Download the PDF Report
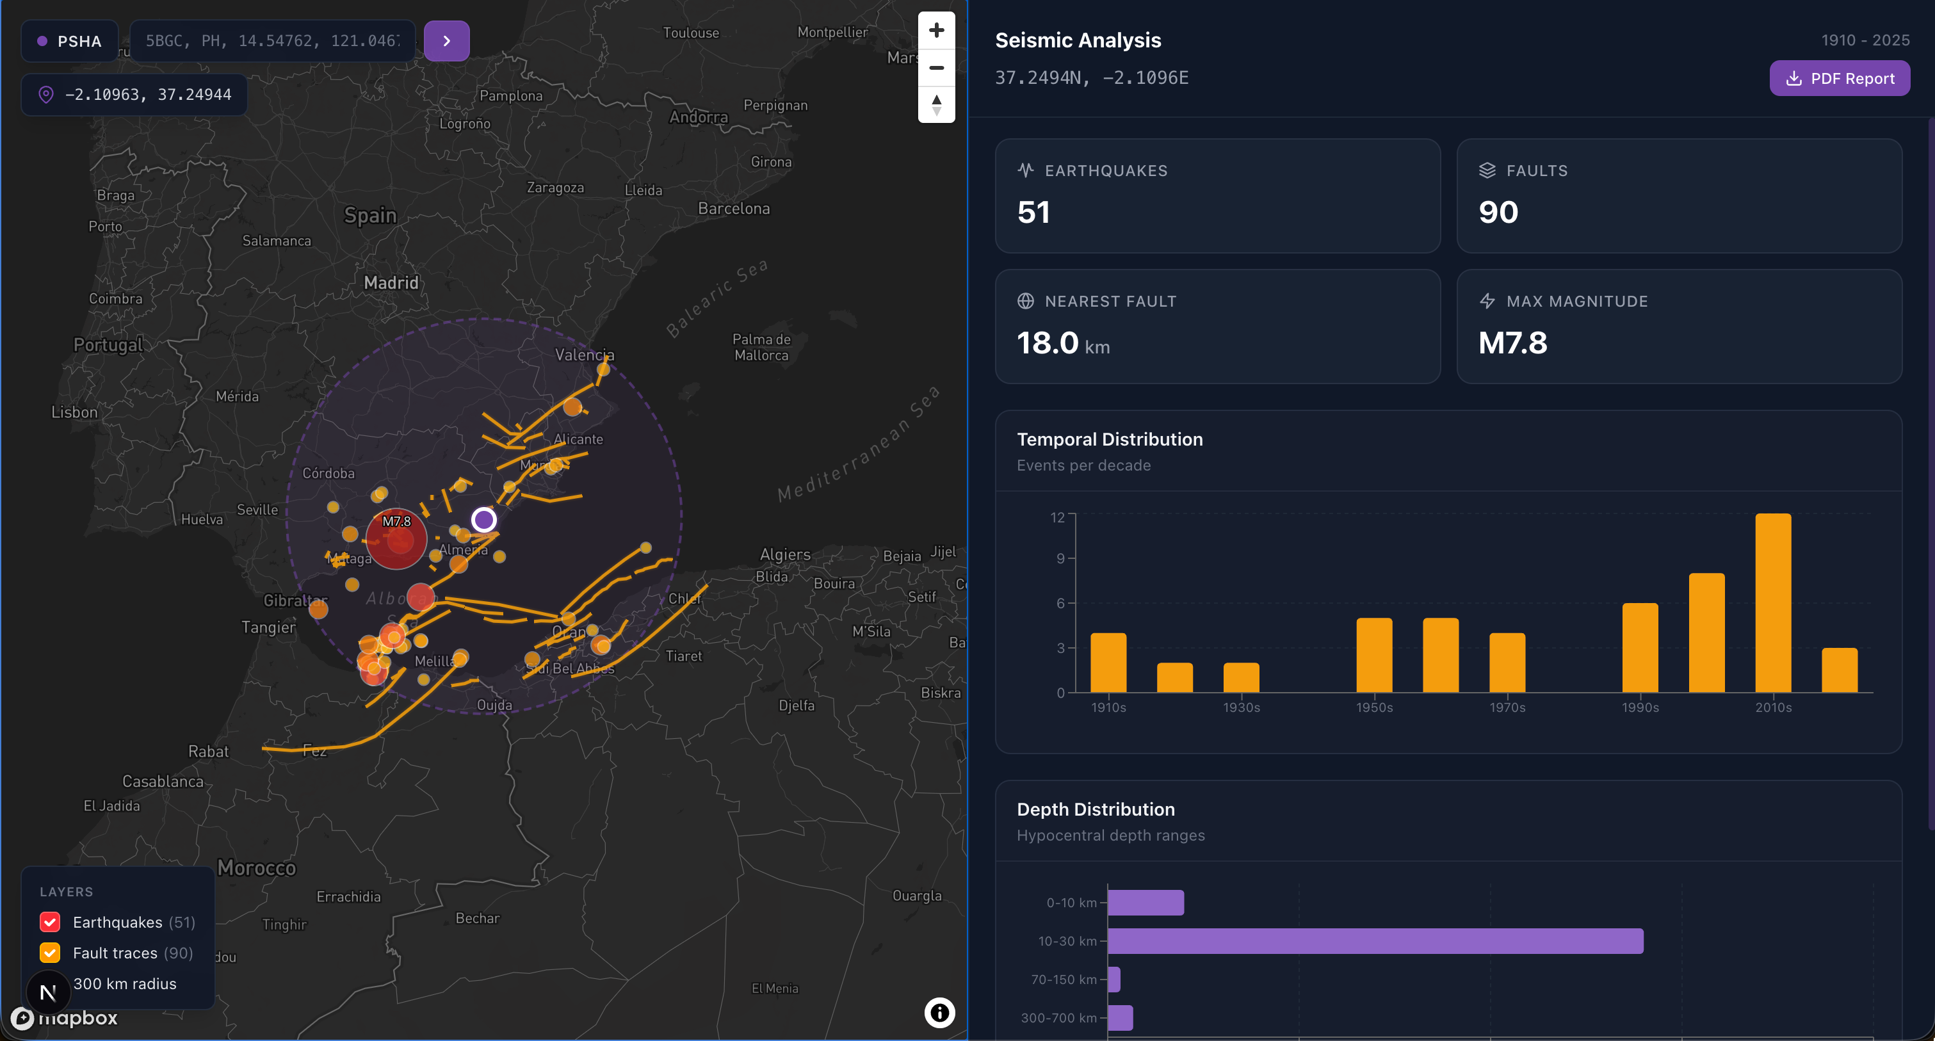Screen dimensions: 1935x1041 coord(1839,78)
